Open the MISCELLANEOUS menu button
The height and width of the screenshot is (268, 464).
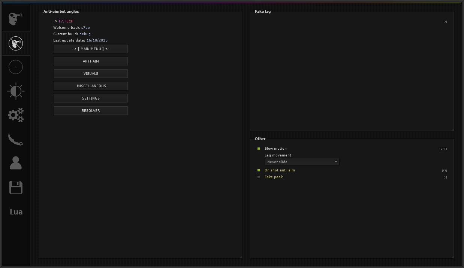tap(91, 86)
